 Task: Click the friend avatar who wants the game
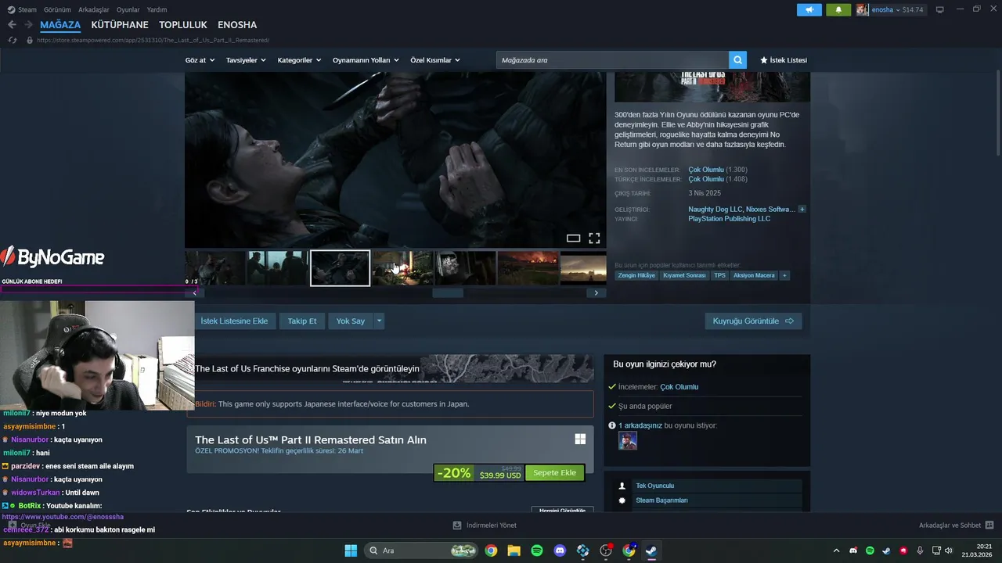point(628,440)
